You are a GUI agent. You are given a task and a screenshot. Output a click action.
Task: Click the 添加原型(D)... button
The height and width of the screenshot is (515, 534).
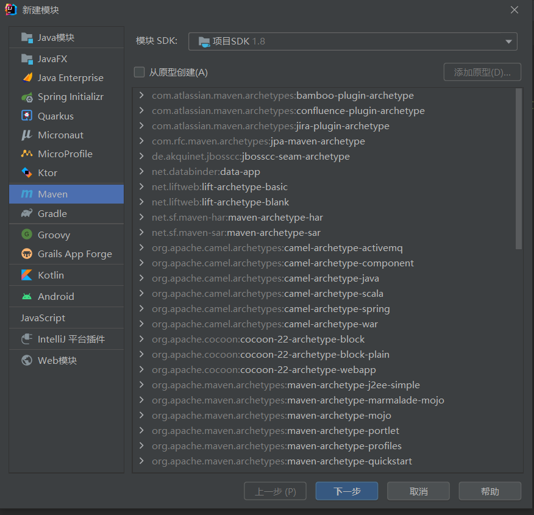point(482,72)
